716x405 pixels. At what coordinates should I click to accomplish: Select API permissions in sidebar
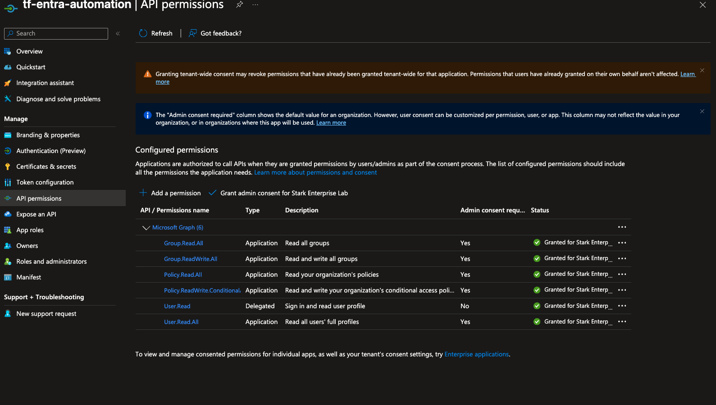pos(63,198)
